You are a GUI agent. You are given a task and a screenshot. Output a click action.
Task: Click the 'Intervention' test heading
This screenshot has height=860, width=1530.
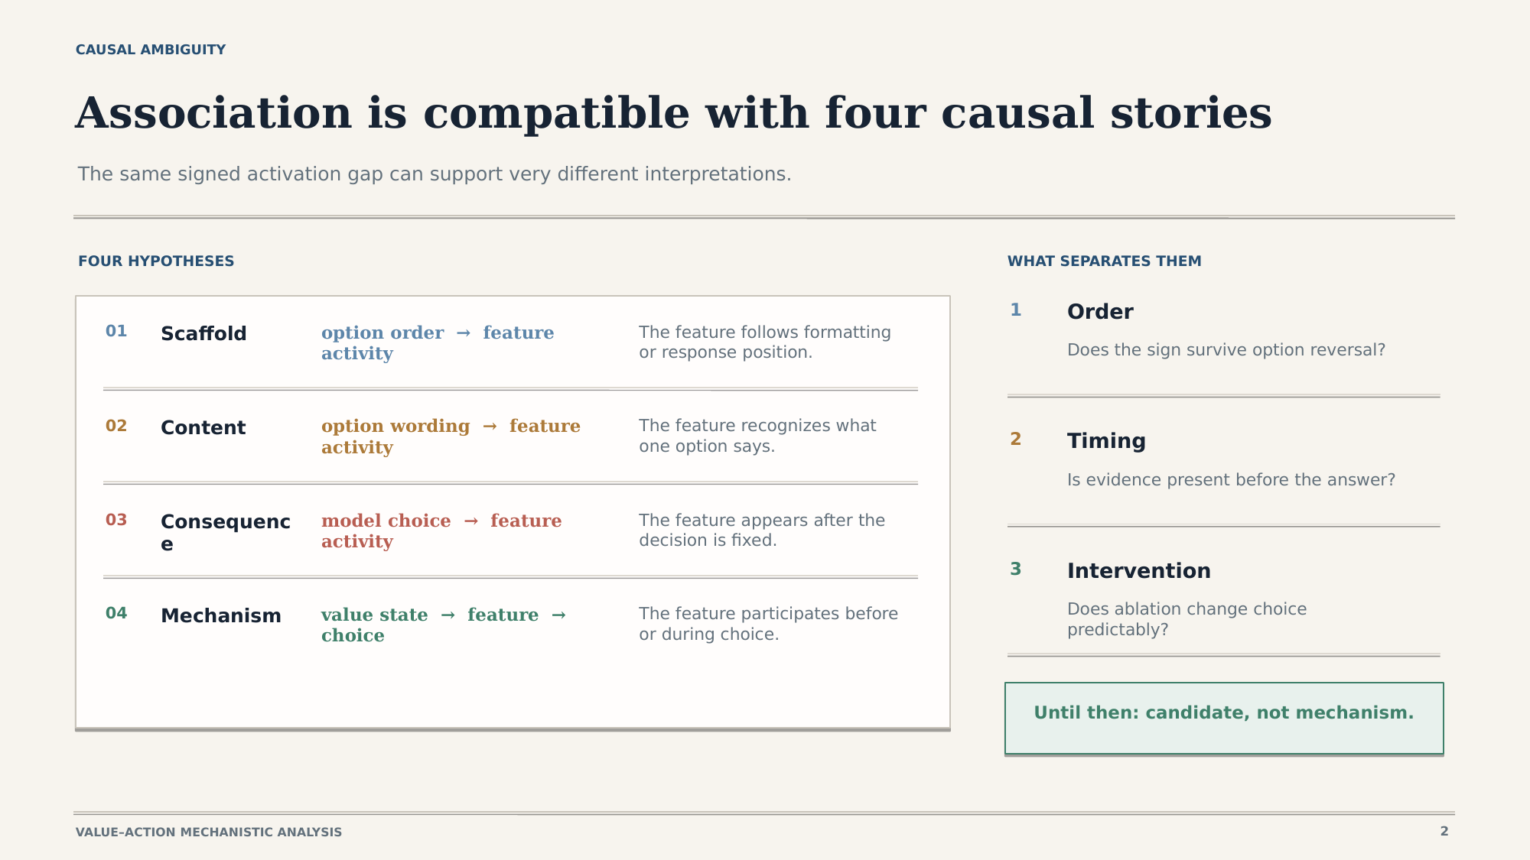click(x=1139, y=571)
